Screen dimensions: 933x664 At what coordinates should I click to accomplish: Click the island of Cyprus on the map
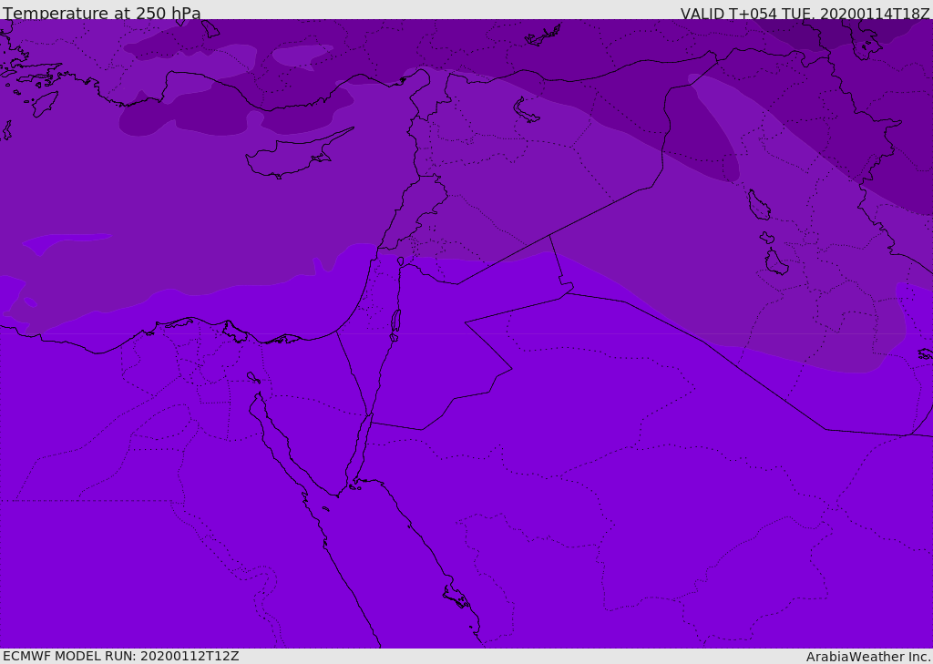click(x=292, y=156)
